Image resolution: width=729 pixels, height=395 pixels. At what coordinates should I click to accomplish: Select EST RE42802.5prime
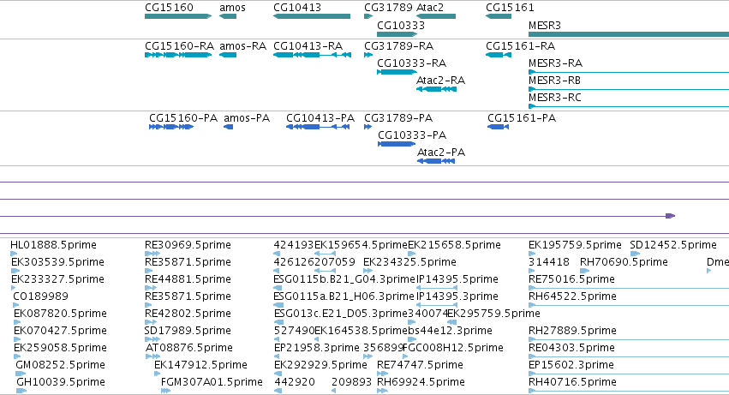(x=188, y=314)
